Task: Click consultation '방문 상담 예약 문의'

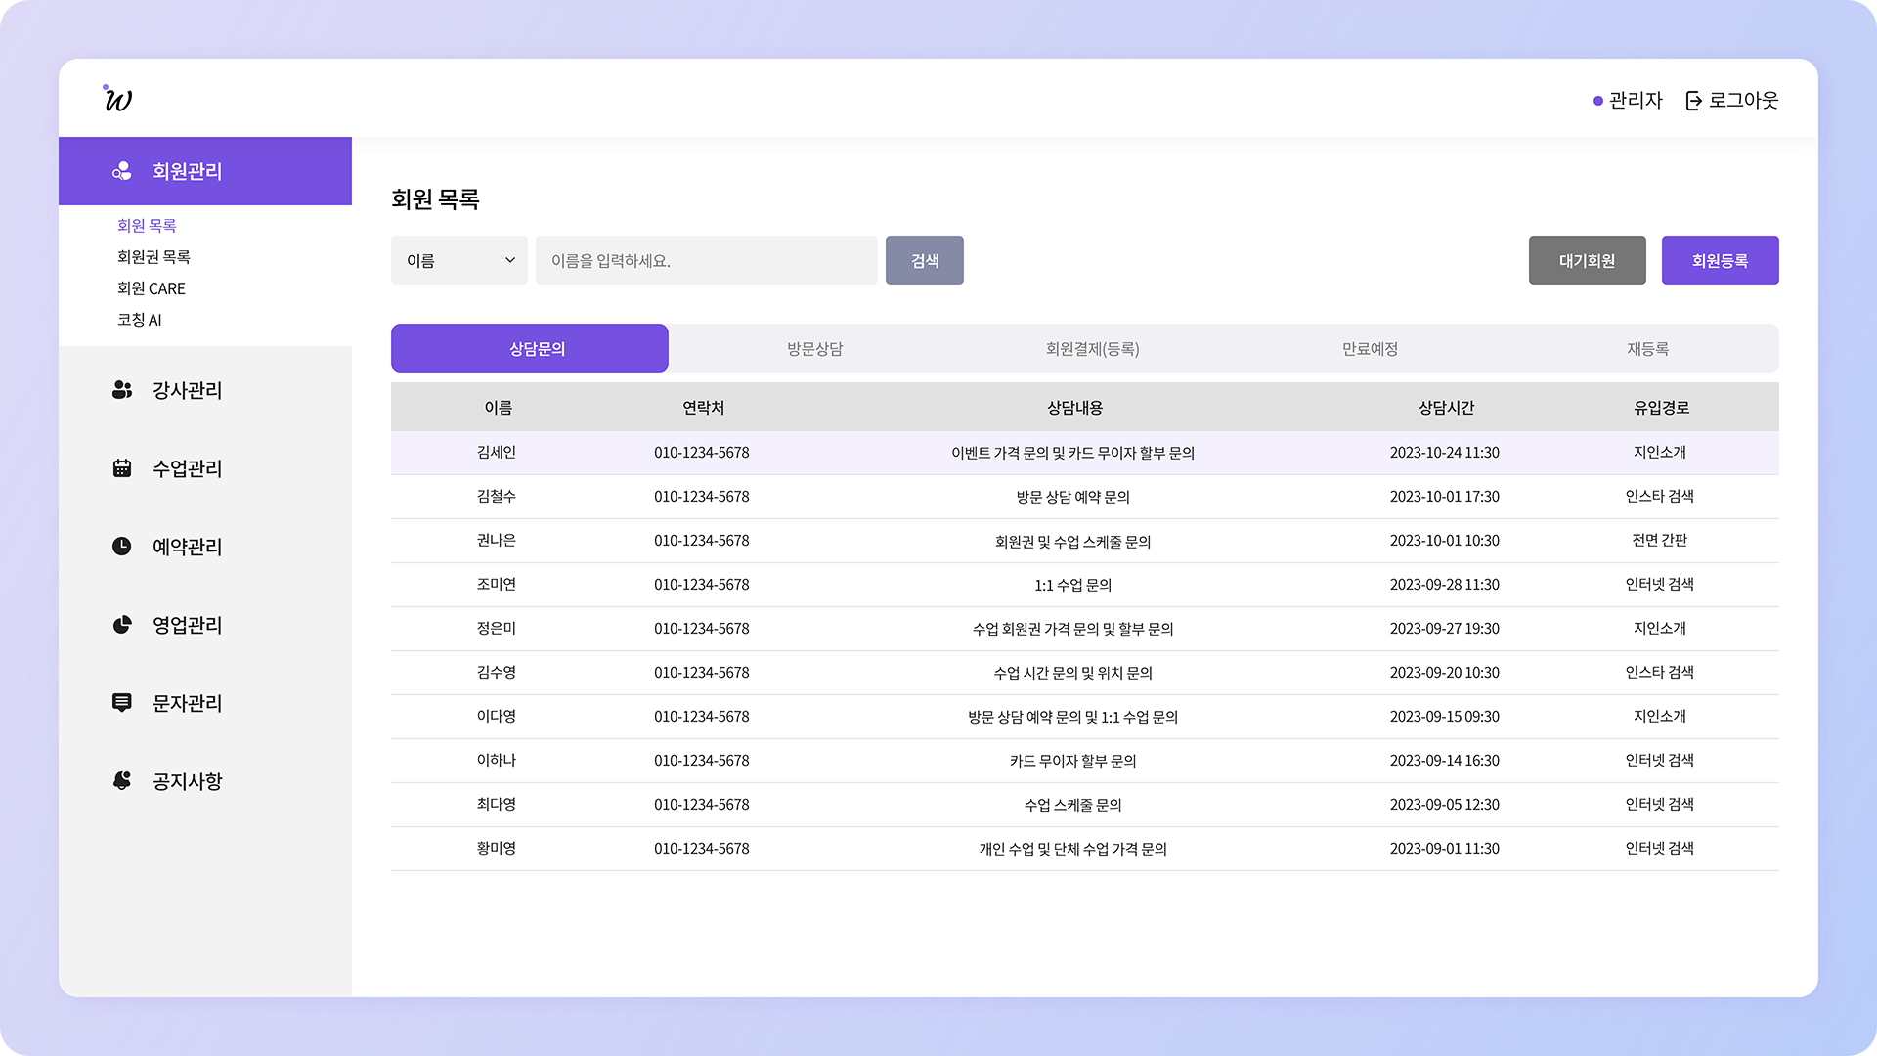Action: pyautogui.click(x=1073, y=497)
